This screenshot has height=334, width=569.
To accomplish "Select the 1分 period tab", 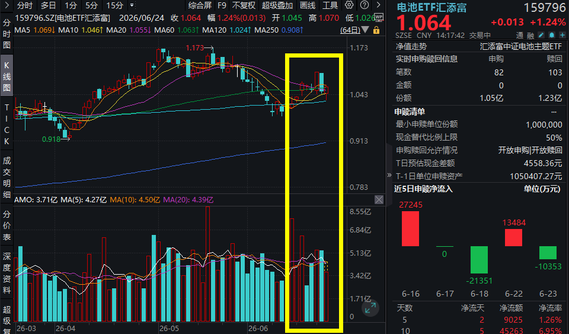I will coord(71,5).
